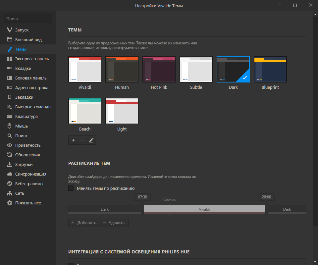Enable changing themes by schedule checkbox
Viewport: 318px width, 265px height.
tap(71, 188)
